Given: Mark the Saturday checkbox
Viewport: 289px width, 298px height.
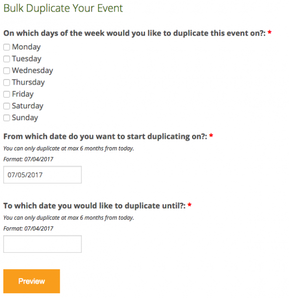Looking at the screenshot, I should click(7, 106).
